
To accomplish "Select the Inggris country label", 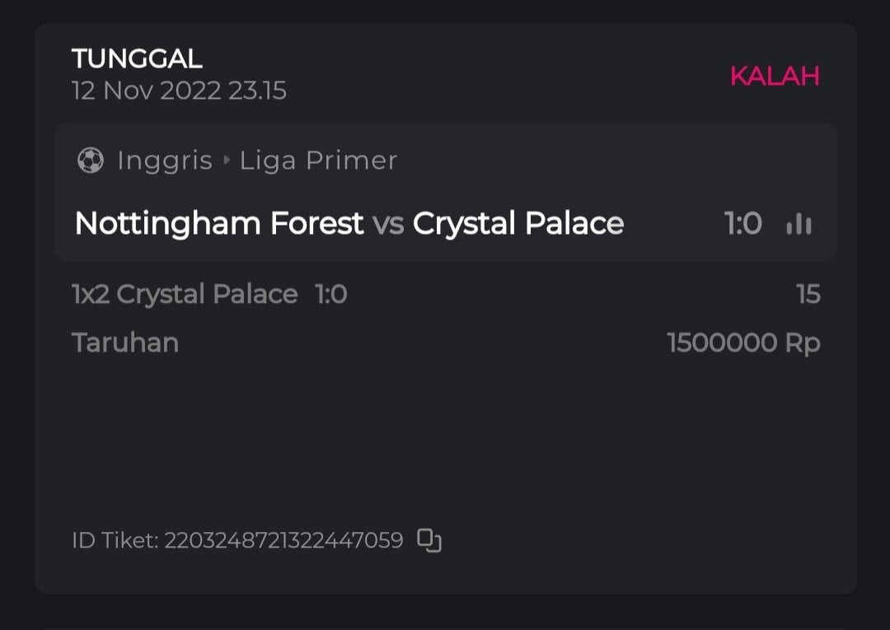I will (x=165, y=161).
